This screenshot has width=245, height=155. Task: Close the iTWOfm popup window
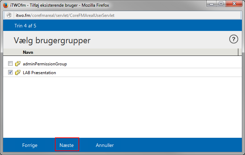pos(234,4)
